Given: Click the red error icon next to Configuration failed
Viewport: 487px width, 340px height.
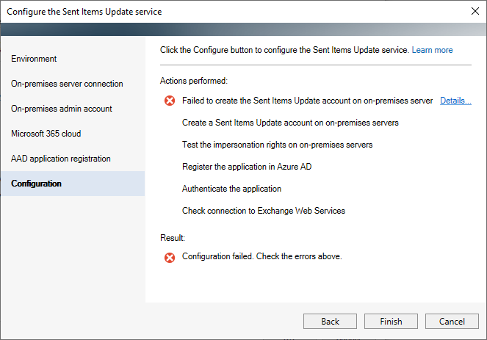Looking at the screenshot, I should pos(170,258).
